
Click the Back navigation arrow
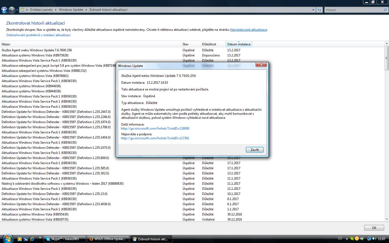pos(4,10)
